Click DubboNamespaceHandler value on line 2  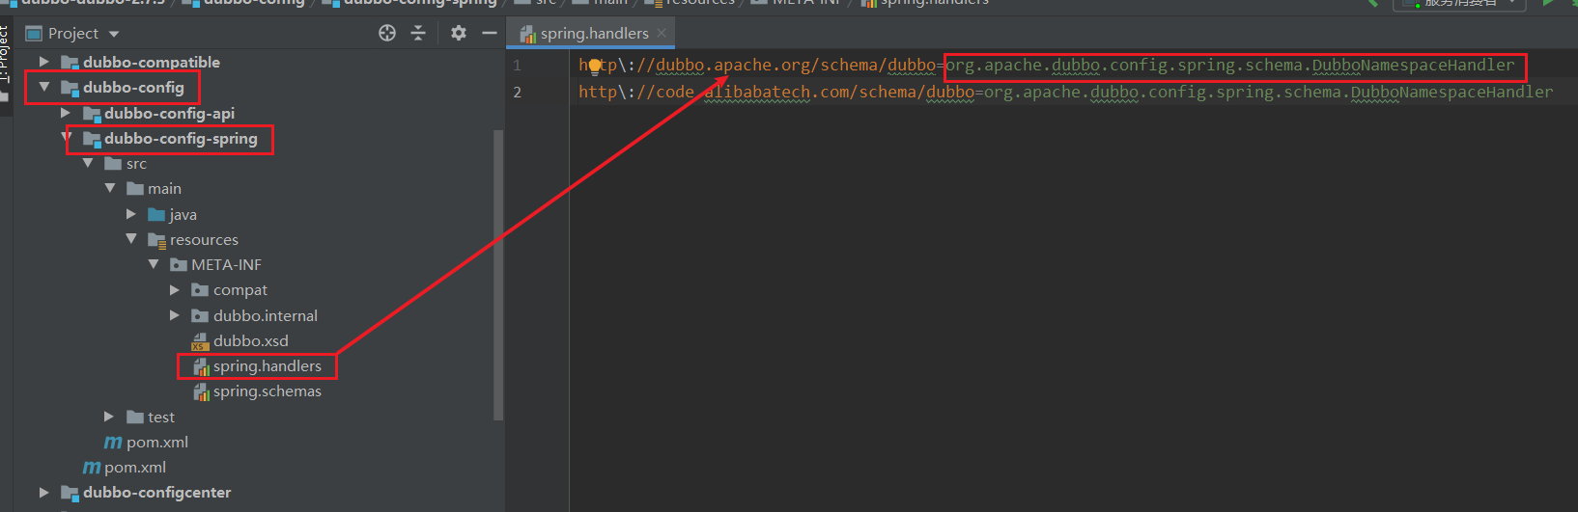[x=1452, y=92]
